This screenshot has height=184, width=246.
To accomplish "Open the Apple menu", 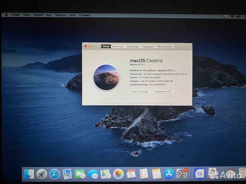I will pos(6,15).
